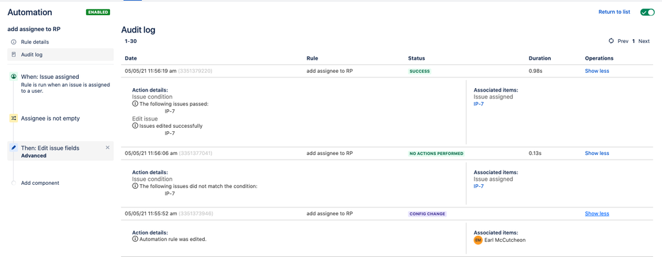Click Earl McCutcheon's avatar

[x=478, y=240]
